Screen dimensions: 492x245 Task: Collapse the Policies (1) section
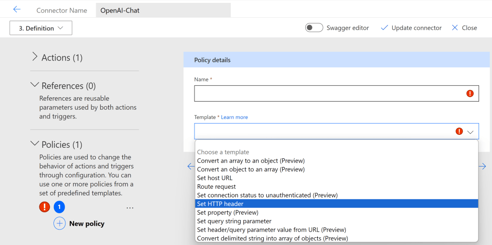point(35,144)
